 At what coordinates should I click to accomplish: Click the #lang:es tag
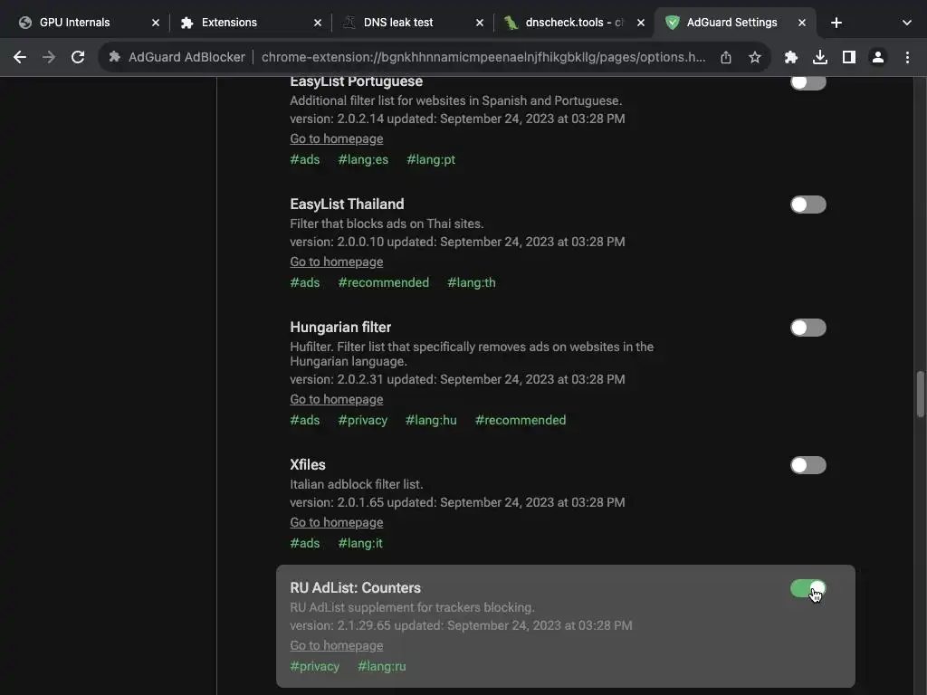pyautogui.click(x=363, y=159)
